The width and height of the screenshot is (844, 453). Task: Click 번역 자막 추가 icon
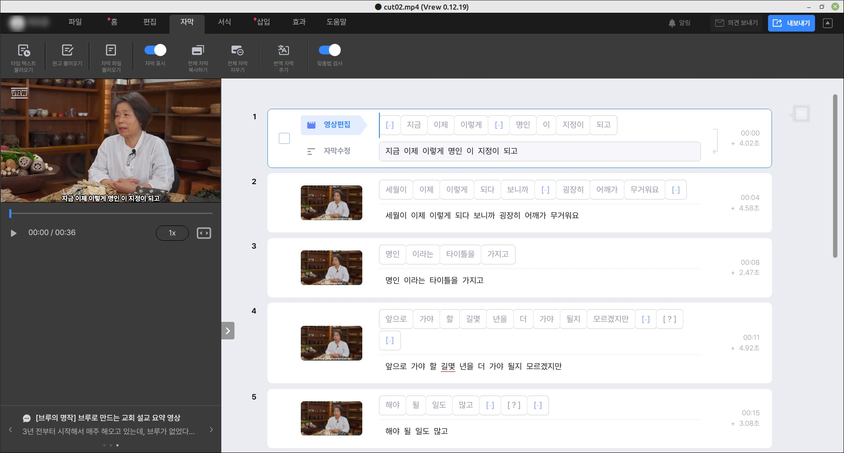(284, 50)
